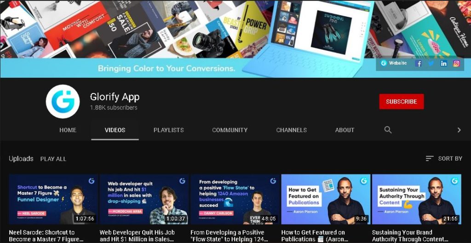Click the right chevron in the tab bar
Screen dimensions: 471x243
tap(459, 130)
